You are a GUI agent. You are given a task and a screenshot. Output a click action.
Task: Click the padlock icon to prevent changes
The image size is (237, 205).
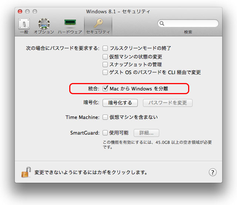(26, 172)
